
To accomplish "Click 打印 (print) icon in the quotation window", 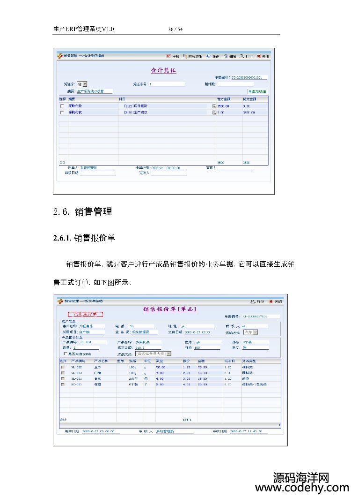I will pos(253,301).
